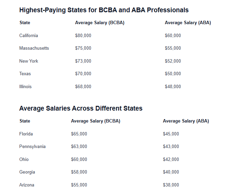Image resolution: width=242 pixels, height=196 pixels.
Task: Click the Massachusetts row label
Action: (34, 48)
